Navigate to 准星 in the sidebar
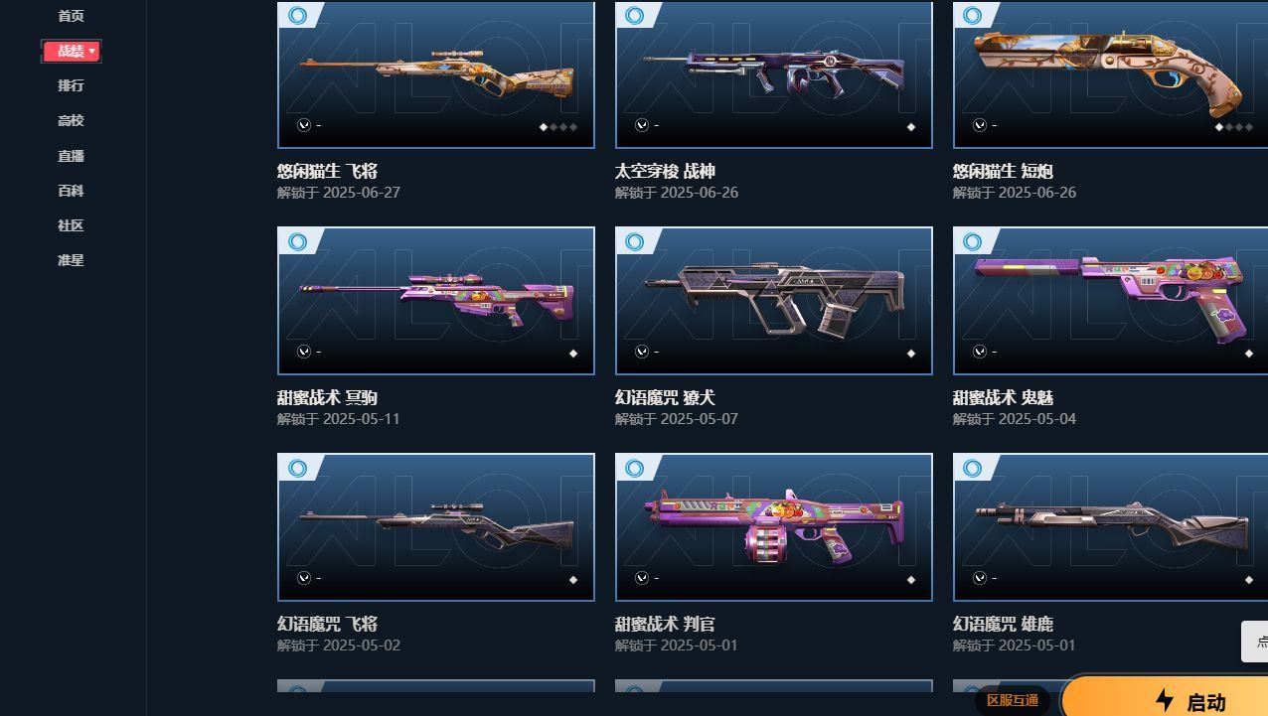The height and width of the screenshot is (716, 1268). [x=71, y=260]
